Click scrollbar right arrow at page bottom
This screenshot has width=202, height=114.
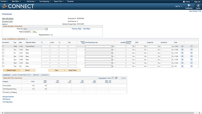coord(199,113)
